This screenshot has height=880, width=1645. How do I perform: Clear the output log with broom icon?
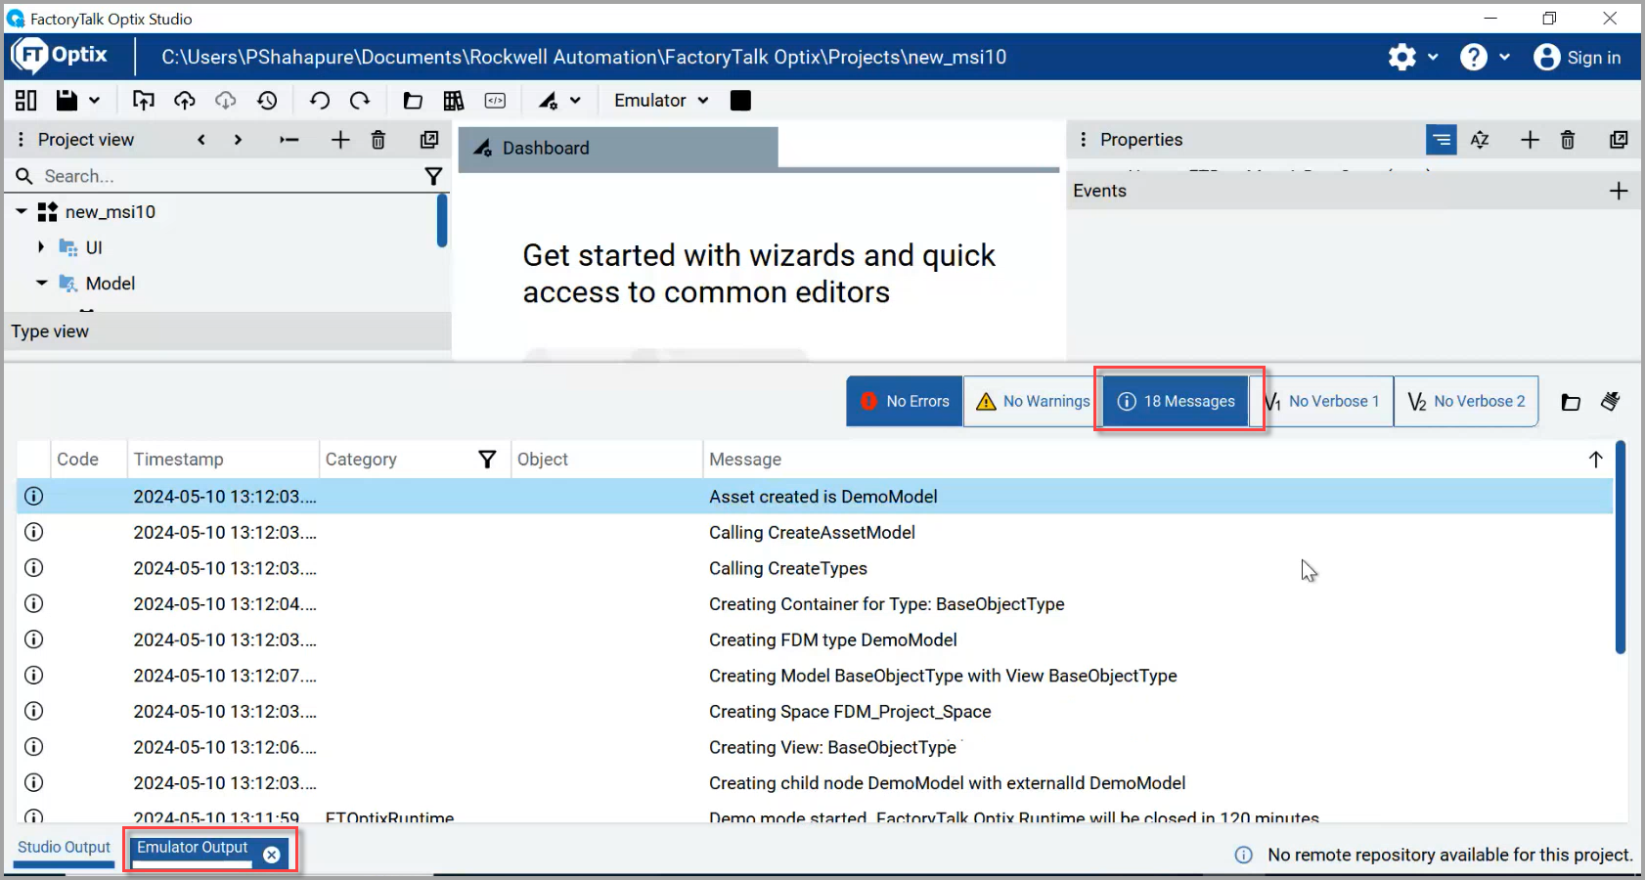pos(1611,402)
